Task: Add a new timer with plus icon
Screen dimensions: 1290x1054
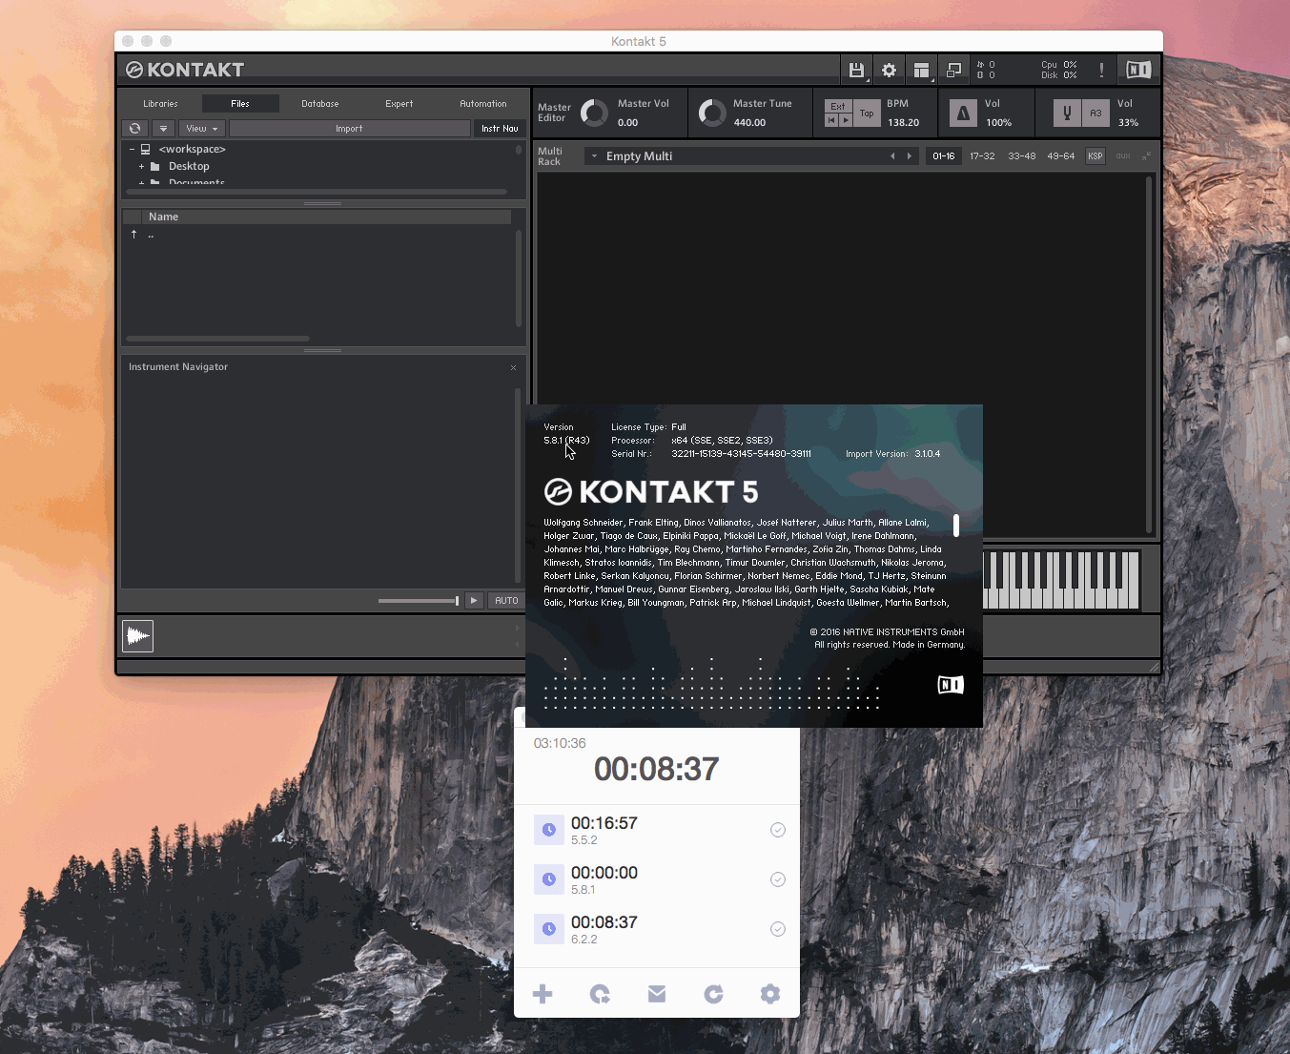Action: click(543, 994)
